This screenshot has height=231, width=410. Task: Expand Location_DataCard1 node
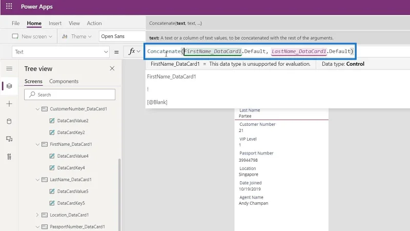tap(37, 215)
